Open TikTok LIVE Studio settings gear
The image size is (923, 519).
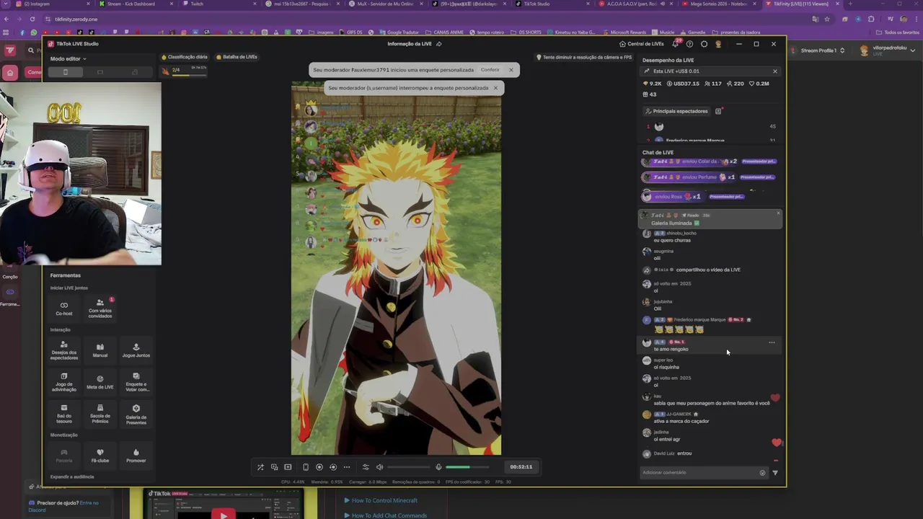pyautogui.click(x=704, y=44)
